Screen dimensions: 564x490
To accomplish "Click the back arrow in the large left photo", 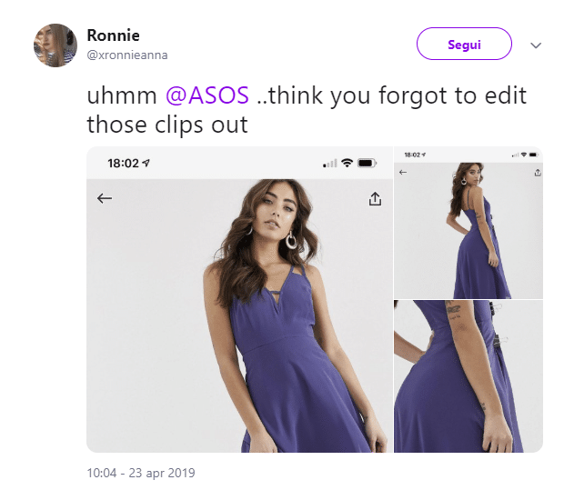I will tap(105, 198).
